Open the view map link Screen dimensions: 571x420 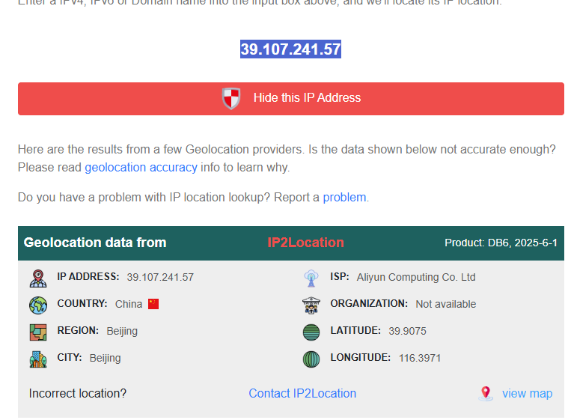coord(527,393)
